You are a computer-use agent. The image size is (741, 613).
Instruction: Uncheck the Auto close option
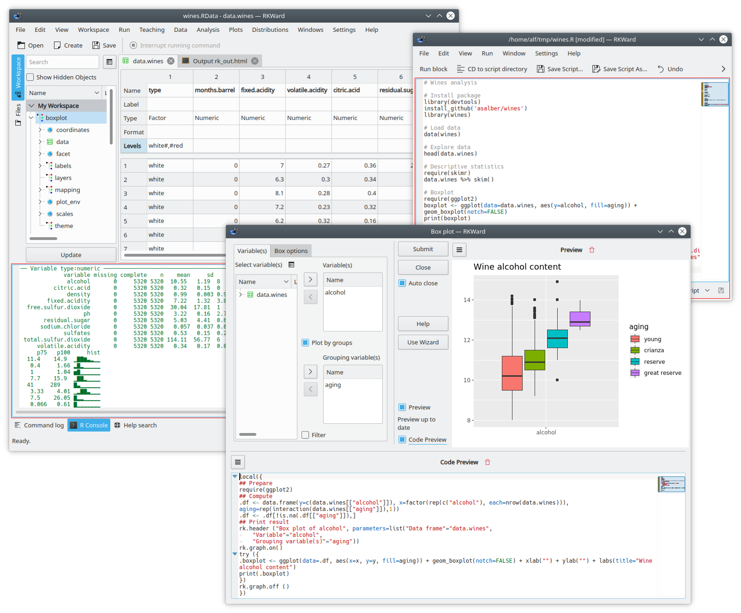click(x=402, y=283)
